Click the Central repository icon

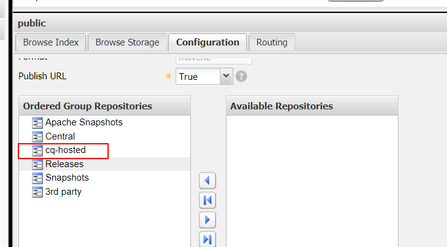pos(37,136)
